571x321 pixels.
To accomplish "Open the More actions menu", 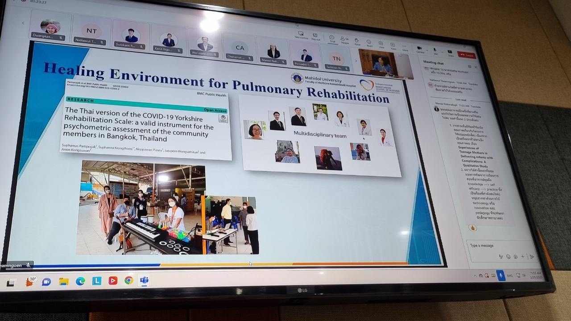I will (x=405, y=47).
